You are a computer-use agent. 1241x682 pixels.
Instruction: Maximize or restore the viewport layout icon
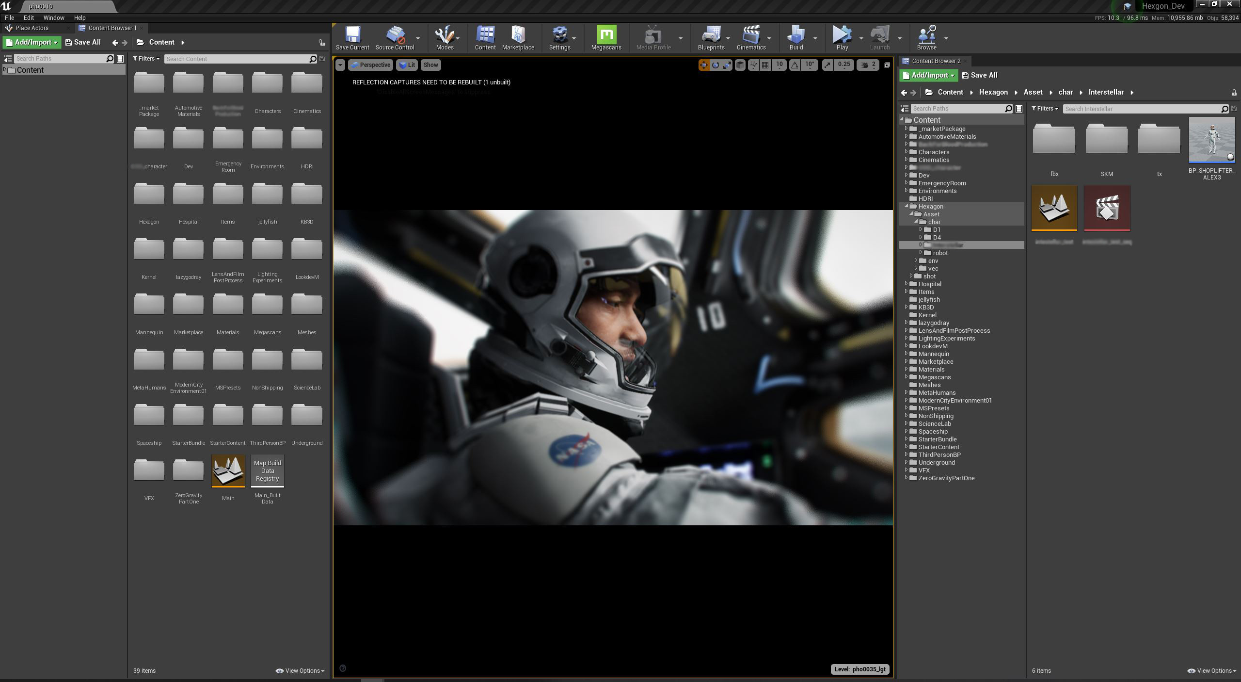coord(887,65)
